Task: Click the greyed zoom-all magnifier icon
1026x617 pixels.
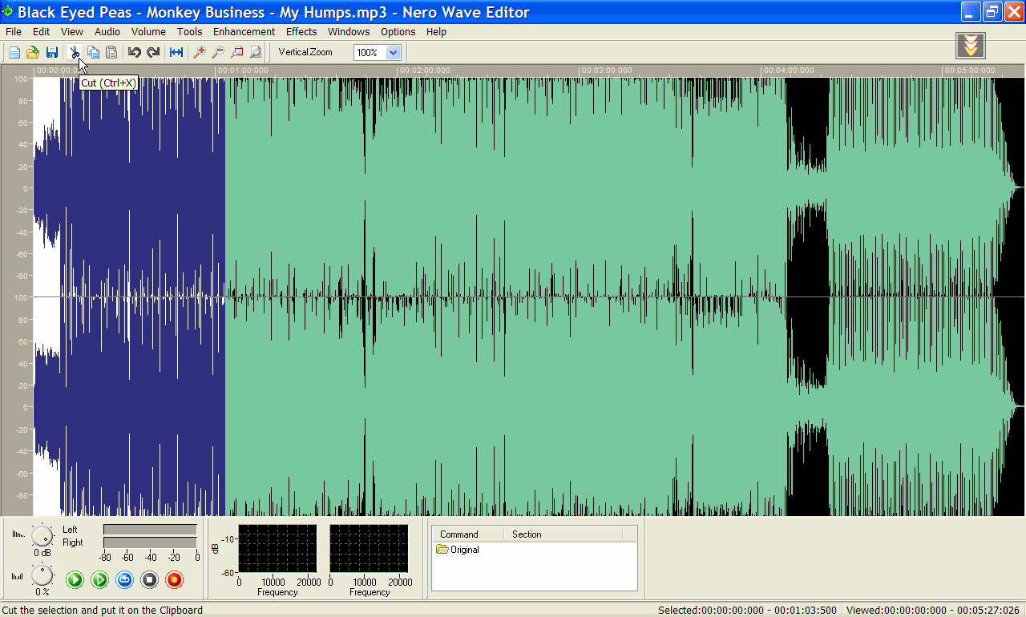Action: pyautogui.click(x=255, y=52)
